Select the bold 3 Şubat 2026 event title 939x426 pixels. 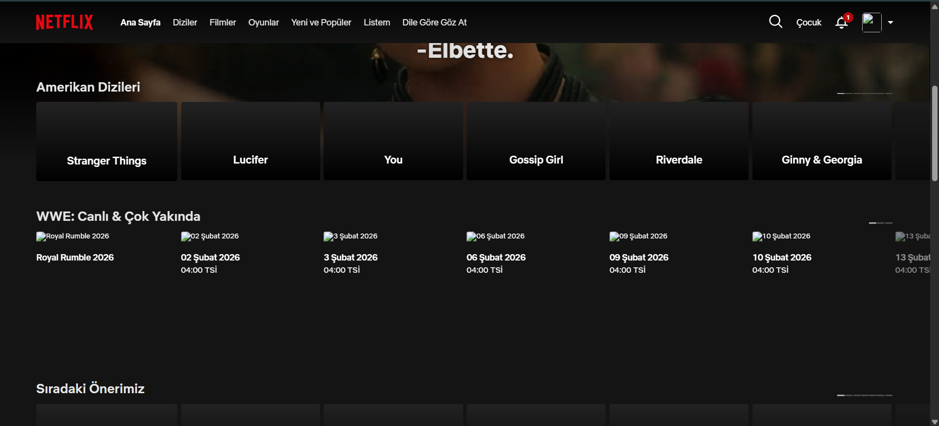click(351, 258)
